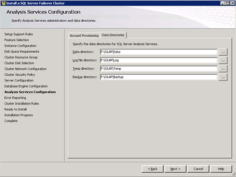Select Error Reporting step
The image size is (236, 177).
[15, 98]
